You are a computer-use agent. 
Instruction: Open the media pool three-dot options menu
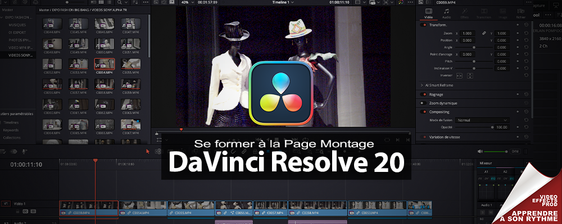[x=146, y=2]
